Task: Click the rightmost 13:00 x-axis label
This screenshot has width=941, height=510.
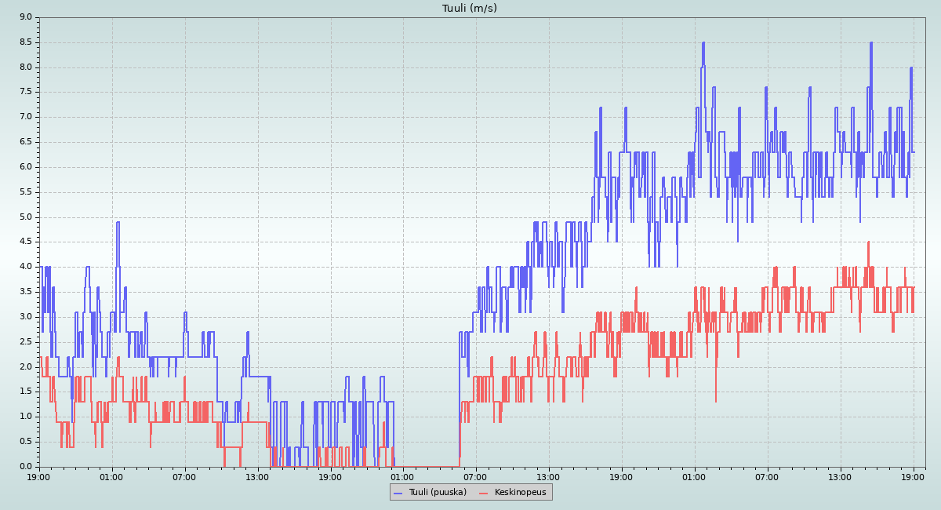Action: tap(840, 476)
